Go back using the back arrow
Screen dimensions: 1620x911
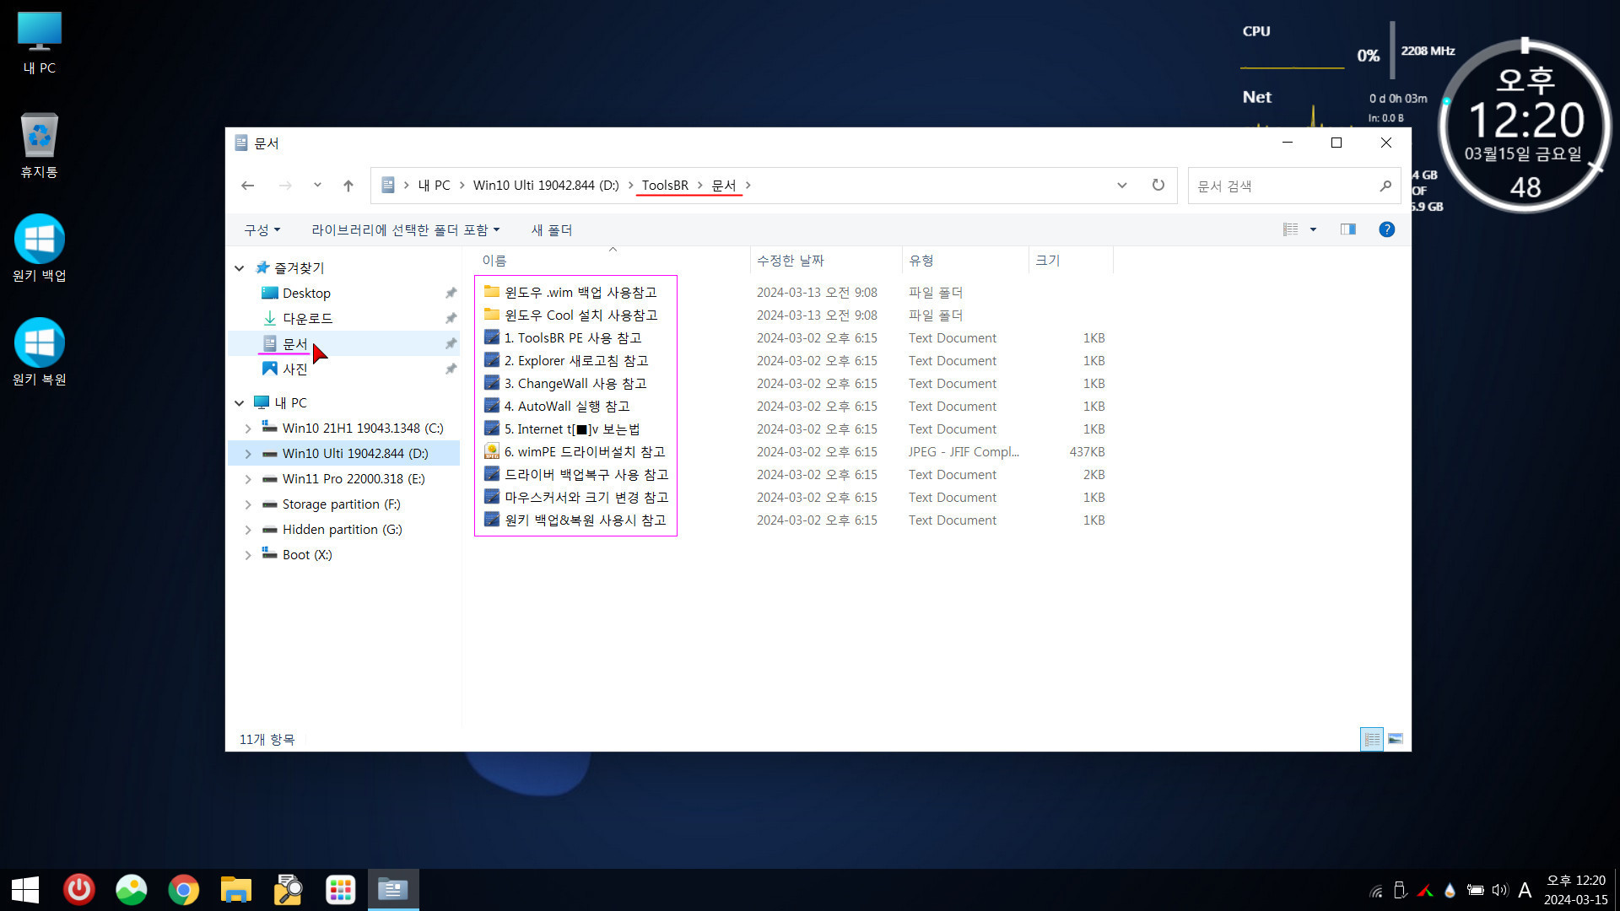click(247, 186)
